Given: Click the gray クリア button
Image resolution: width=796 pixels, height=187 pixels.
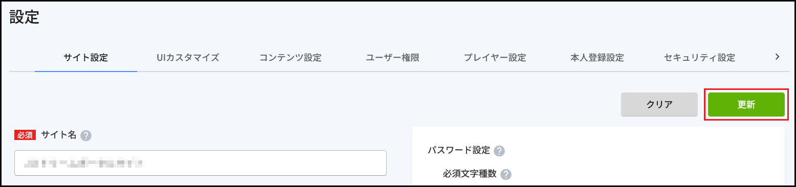Looking at the screenshot, I should tap(659, 105).
